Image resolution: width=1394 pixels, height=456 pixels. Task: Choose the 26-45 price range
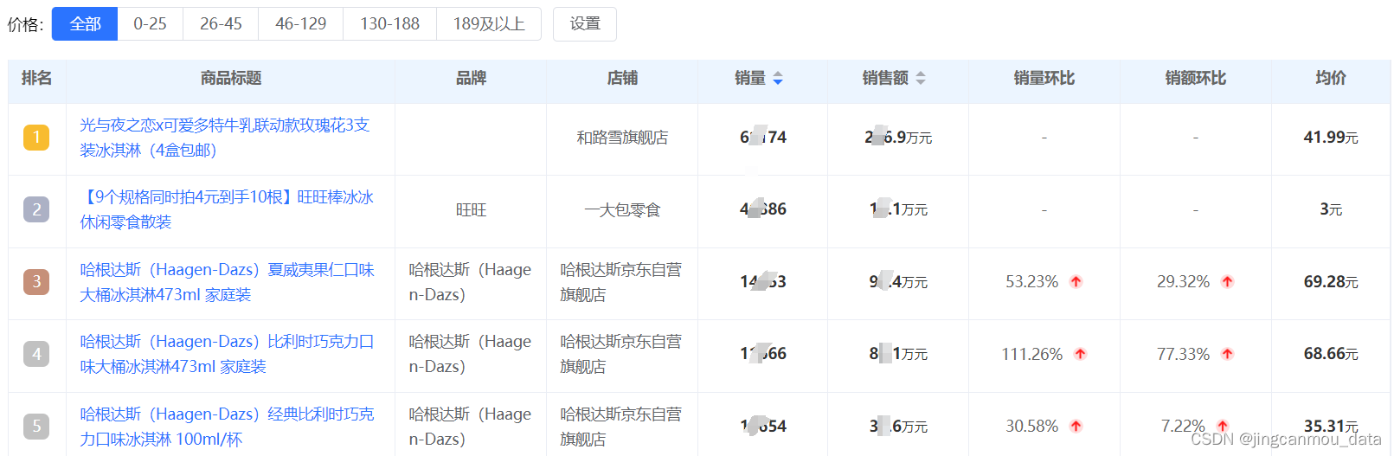pyautogui.click(x=221, y=24)
